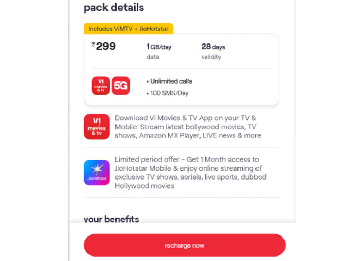
Task: Expand the pack details header
Action: pos(114,7)
